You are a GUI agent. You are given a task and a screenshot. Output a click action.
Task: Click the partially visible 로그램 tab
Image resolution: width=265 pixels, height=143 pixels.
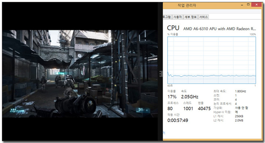coord(167,17)
